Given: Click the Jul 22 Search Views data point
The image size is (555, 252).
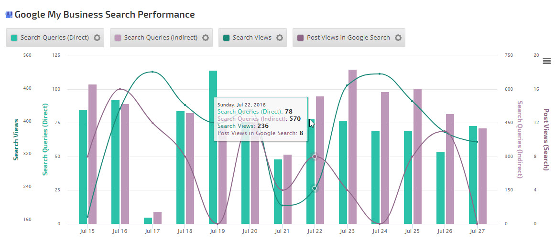Looking at the screenshot, I should (315, 189).
